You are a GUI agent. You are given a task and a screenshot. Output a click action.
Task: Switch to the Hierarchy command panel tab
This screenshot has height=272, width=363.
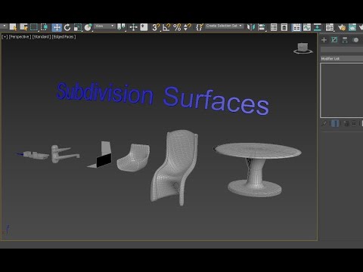(x=345, y=40)
